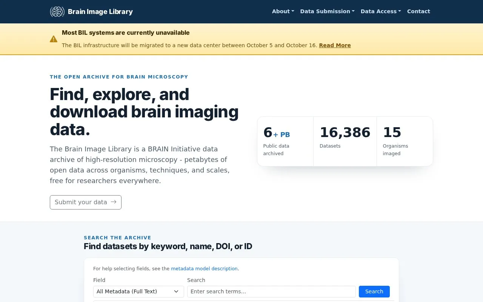
Task: Click 'THE OPEN ARCHIVE FOR BRAIN MICROSCOPY' label
Action: [x=119, y=77]
